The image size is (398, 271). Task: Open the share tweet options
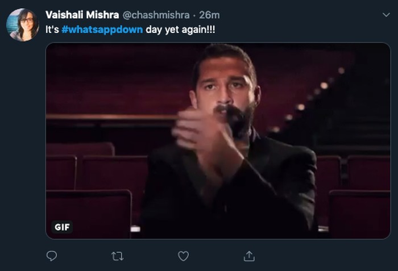(249, 256)
